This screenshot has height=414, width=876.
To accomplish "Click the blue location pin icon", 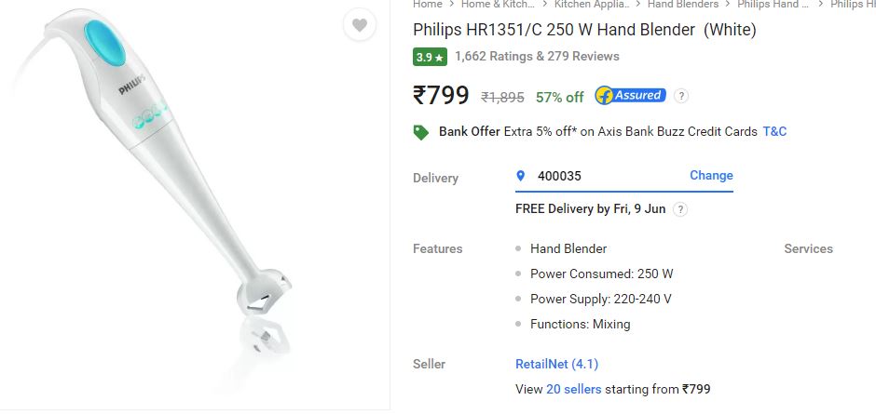I will click(521, 176).
